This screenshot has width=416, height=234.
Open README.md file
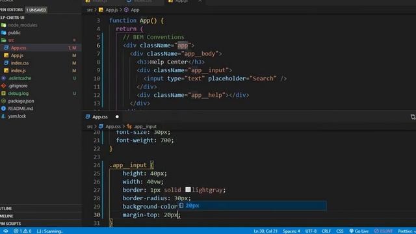[x=20, y=109]
